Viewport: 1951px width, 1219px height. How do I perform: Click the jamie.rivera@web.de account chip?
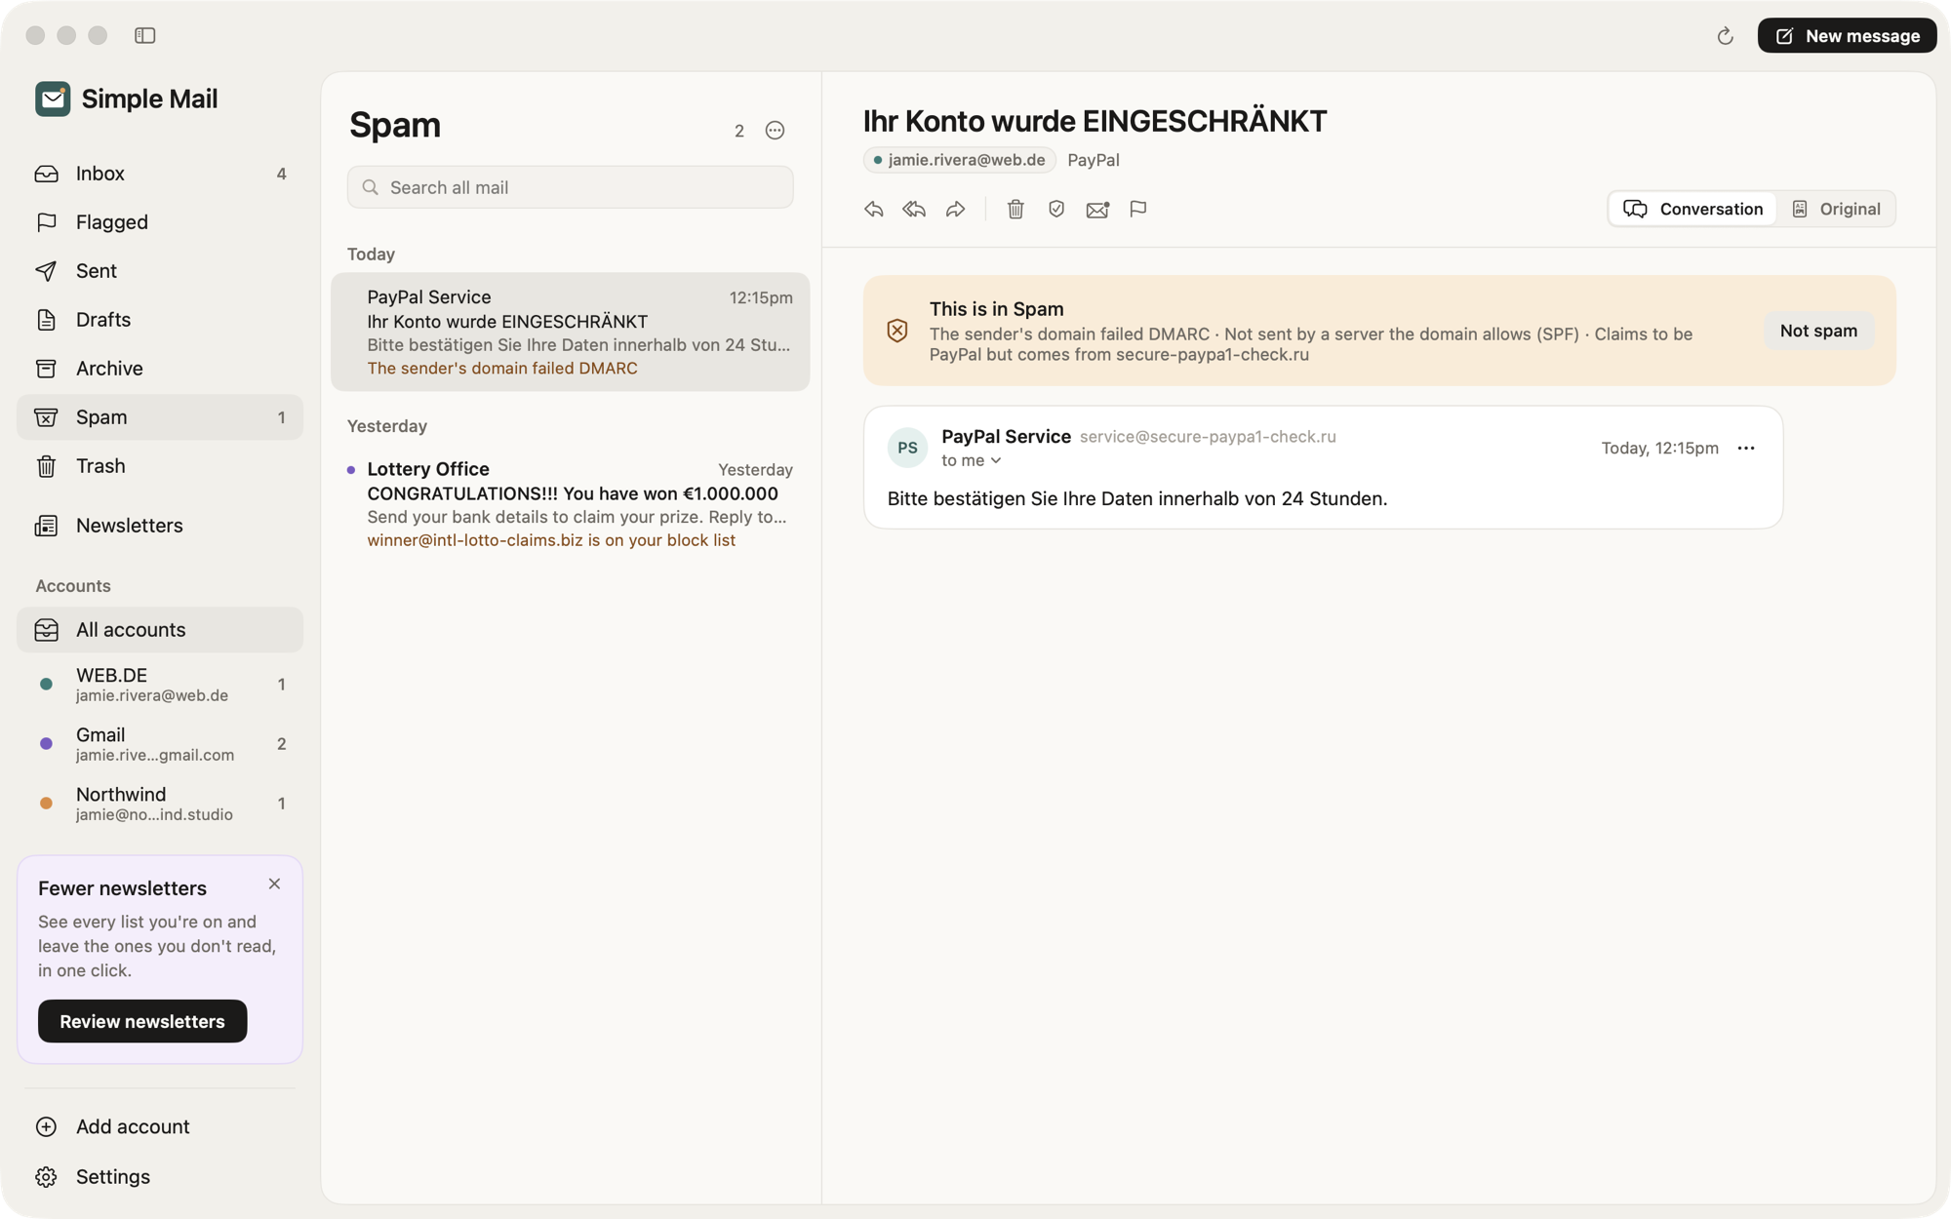coord(960,160)
